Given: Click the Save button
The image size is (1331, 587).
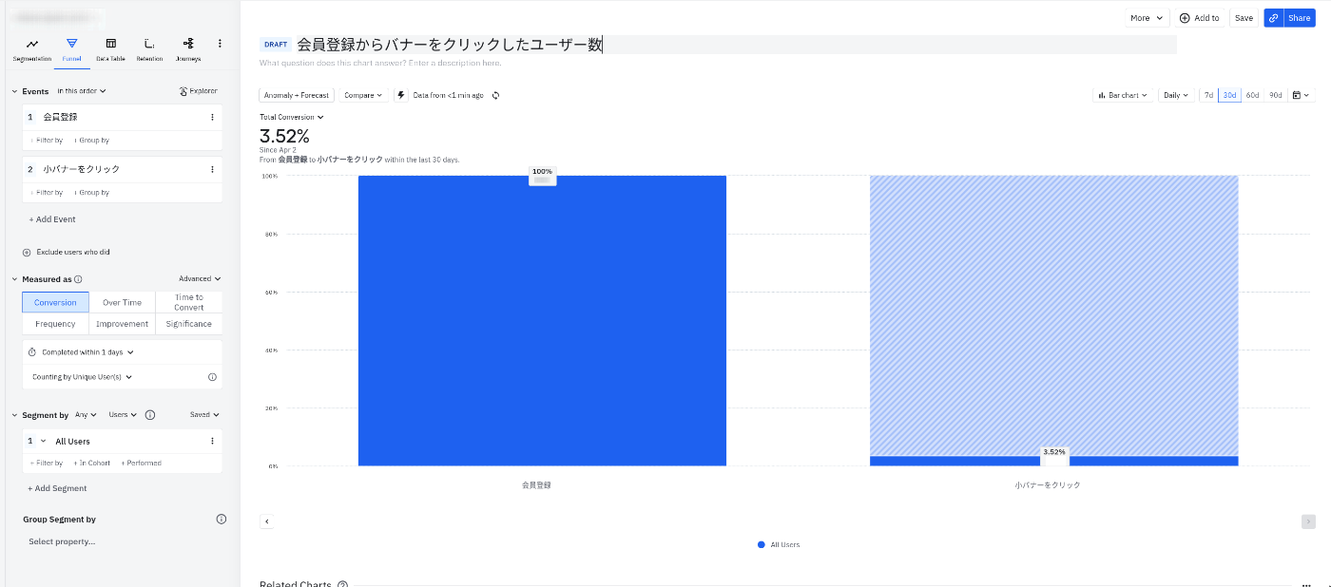Looking at the screenshot, I should [x=1244, y=17].
